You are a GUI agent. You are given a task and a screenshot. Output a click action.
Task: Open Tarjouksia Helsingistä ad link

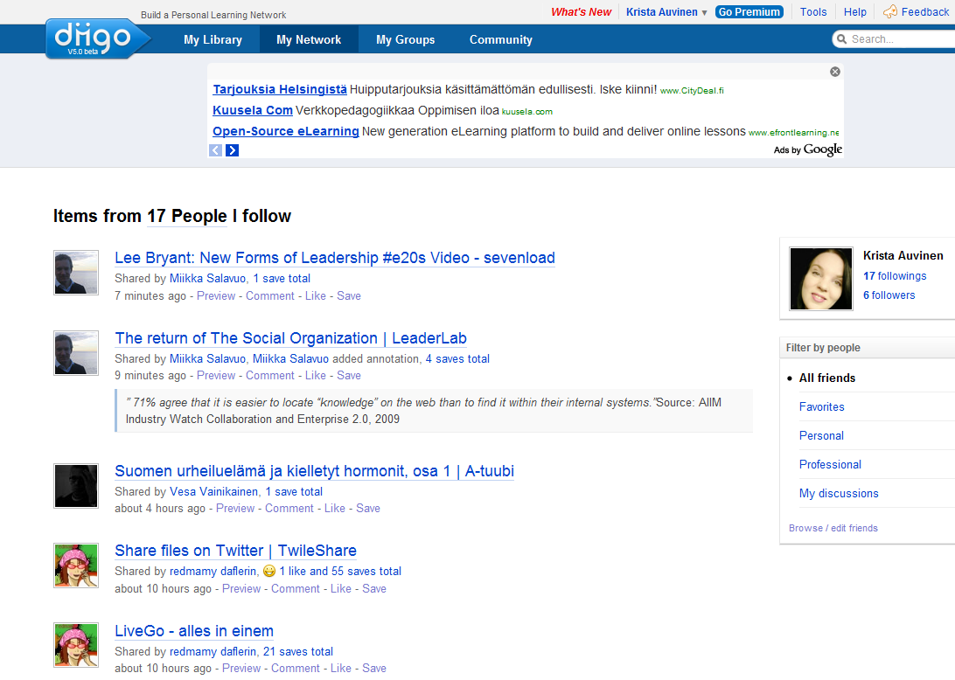pyautogui.click(x=280, y=89)
